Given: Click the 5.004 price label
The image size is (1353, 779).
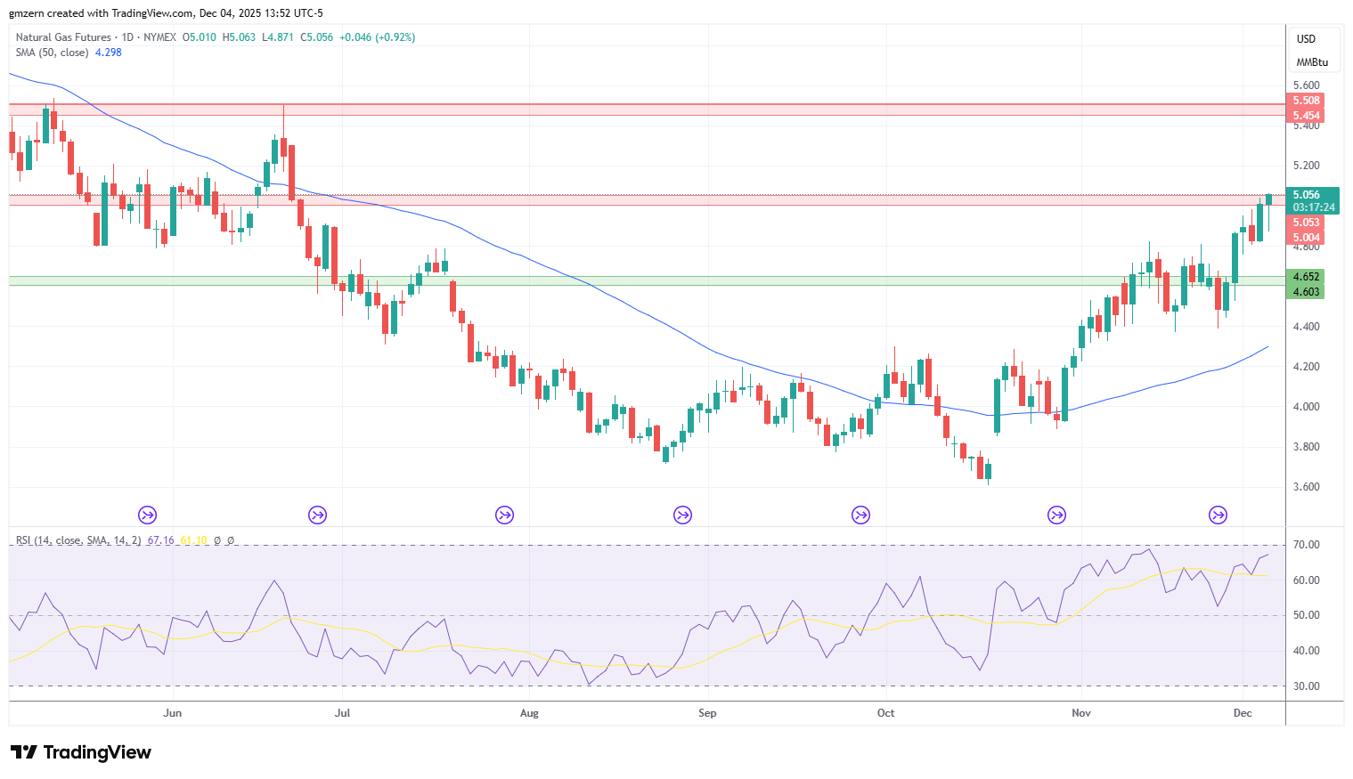Looking at the screenshot, I should (x=1306, y=238).
